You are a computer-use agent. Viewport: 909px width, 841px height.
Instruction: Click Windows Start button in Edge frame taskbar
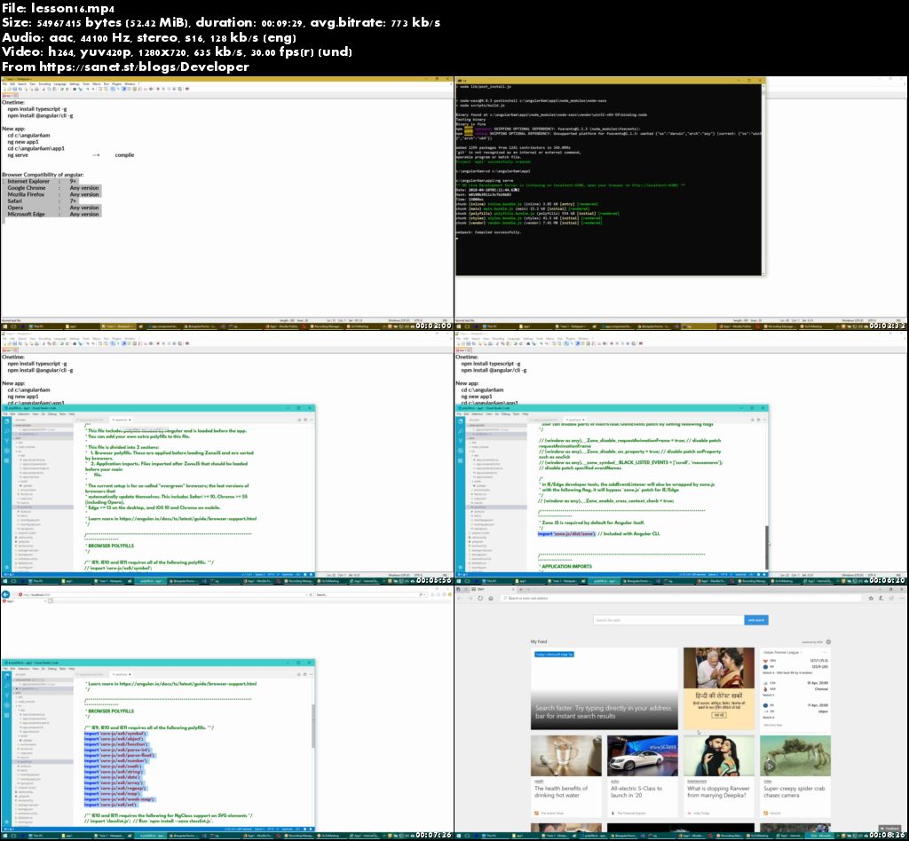coord(459,836)
